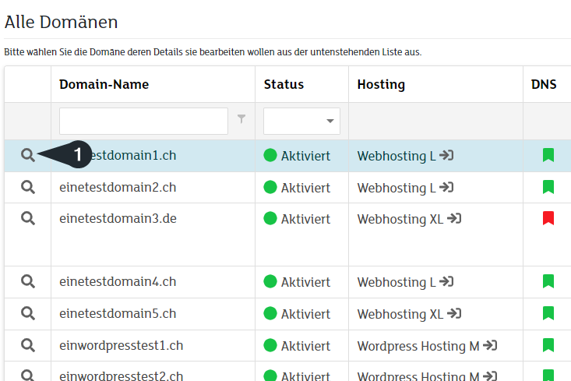The height and width of the screenshot is (381, 571).
Task: Click login arrow icon for einetestdomain3.de hosting
Action: point(454,218)
